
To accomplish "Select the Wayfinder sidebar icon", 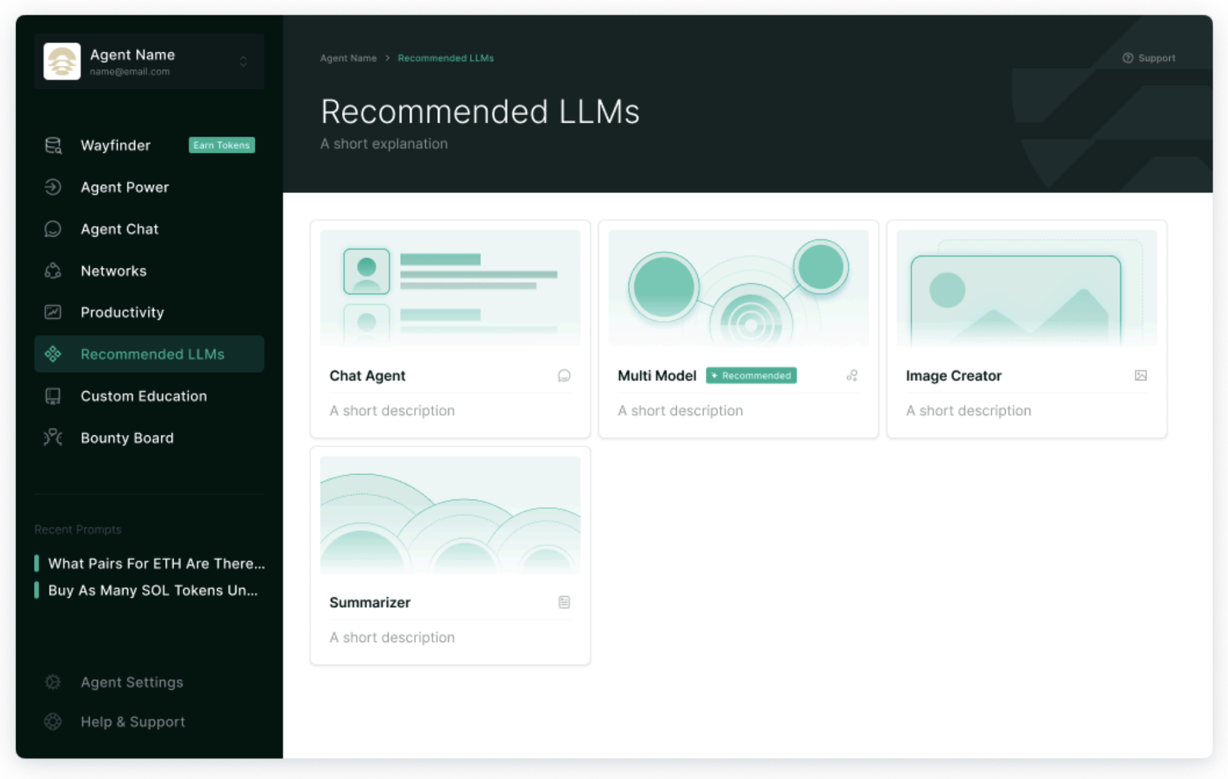I will click(x=53, y=145).
